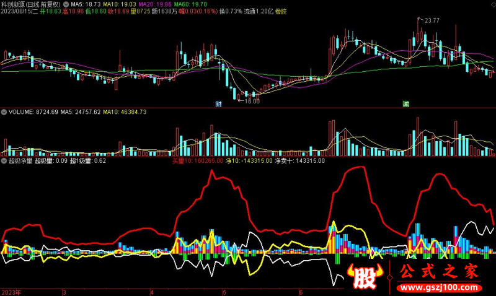This screenshot has height=296, width=496.
Task: Click the 16.00 lowest price annotation
Action: click(x=252, y=101)
